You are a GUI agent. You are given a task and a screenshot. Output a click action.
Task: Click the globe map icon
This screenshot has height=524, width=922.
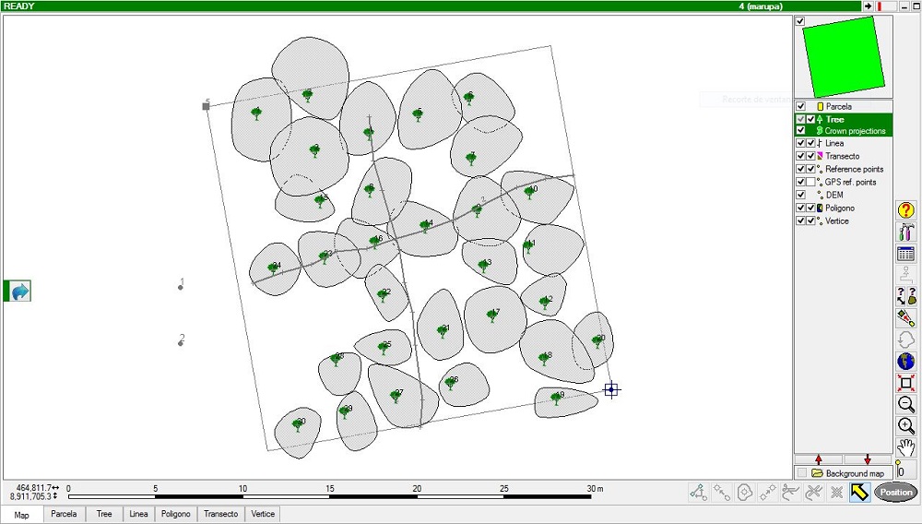(x=906, y=361)
